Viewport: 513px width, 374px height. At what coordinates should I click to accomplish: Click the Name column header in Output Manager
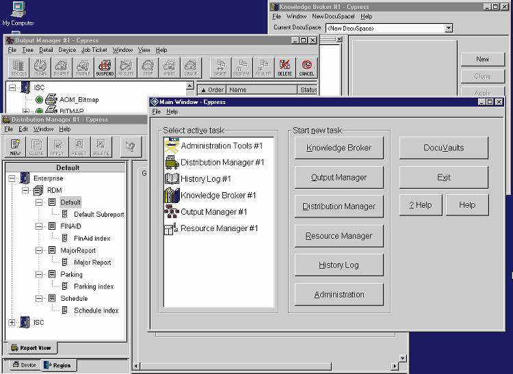click(262, 90)
